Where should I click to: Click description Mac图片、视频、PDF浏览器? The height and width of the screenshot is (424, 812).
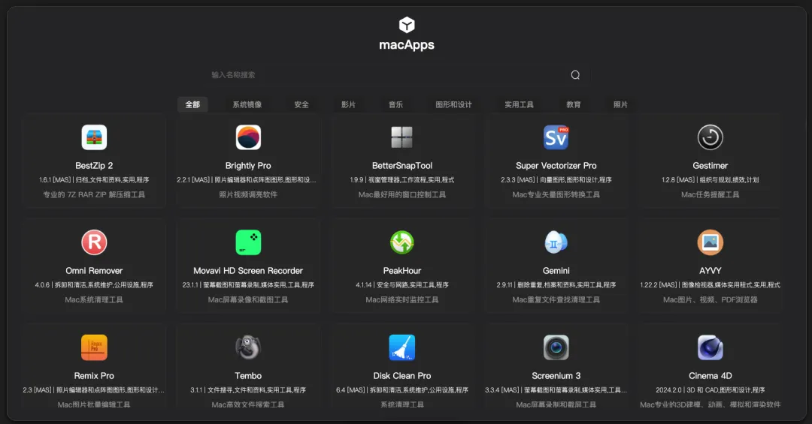pos(710,299)
